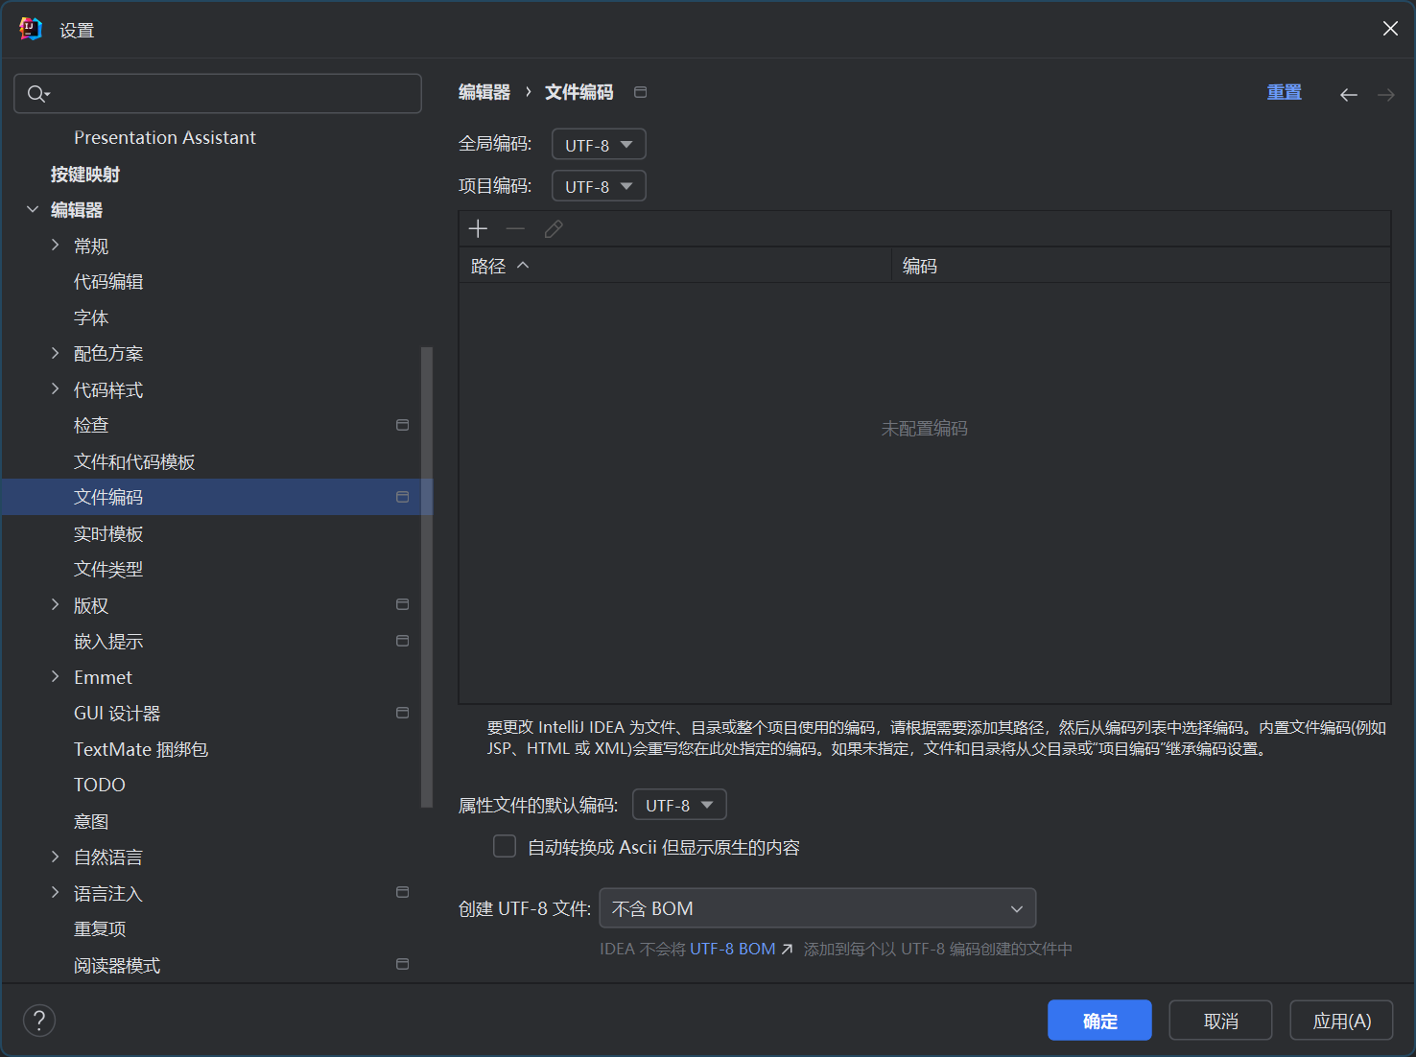Screen dimensions: 1416x1057
Task: Click the settings tree vertical scrollbar
Action: [427, 575]
